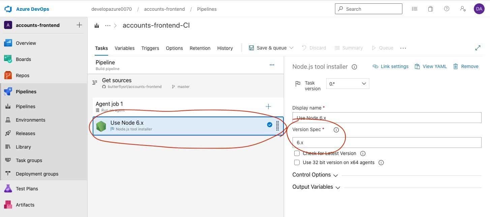Open the breadcrumb ellipsis menu

[108, 26]
